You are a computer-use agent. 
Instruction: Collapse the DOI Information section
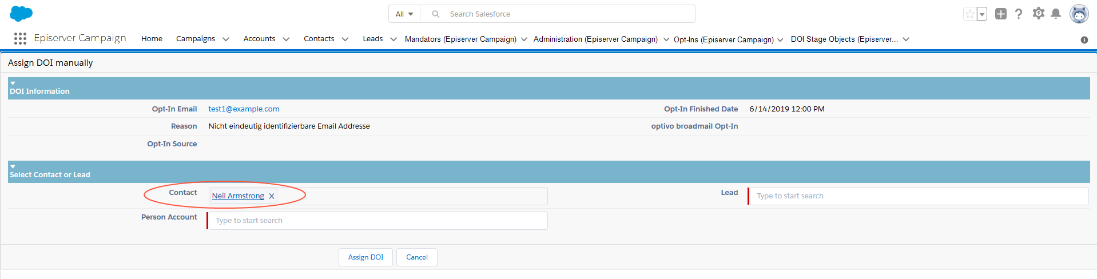click(13, 83)
